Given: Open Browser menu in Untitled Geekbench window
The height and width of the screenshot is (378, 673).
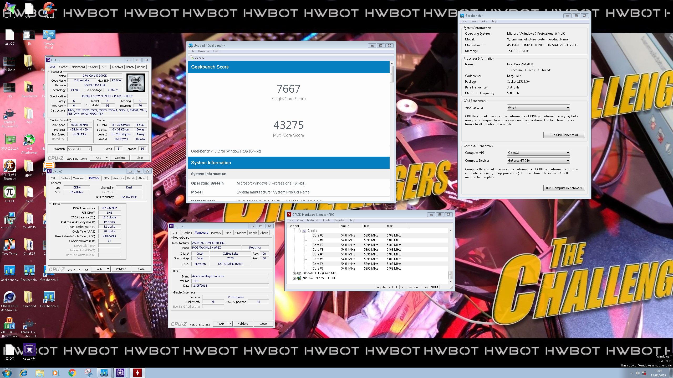Looking at the screenshot, I should [x=204, y=51].
